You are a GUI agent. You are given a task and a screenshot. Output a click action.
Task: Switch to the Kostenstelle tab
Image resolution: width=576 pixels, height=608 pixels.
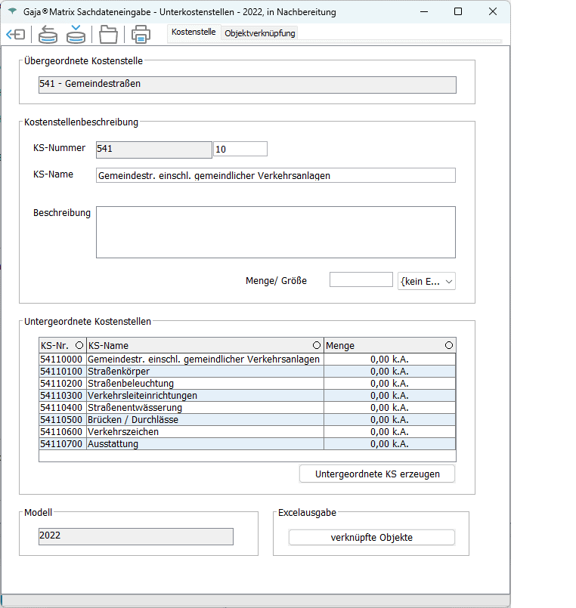[x=194, y=32]
